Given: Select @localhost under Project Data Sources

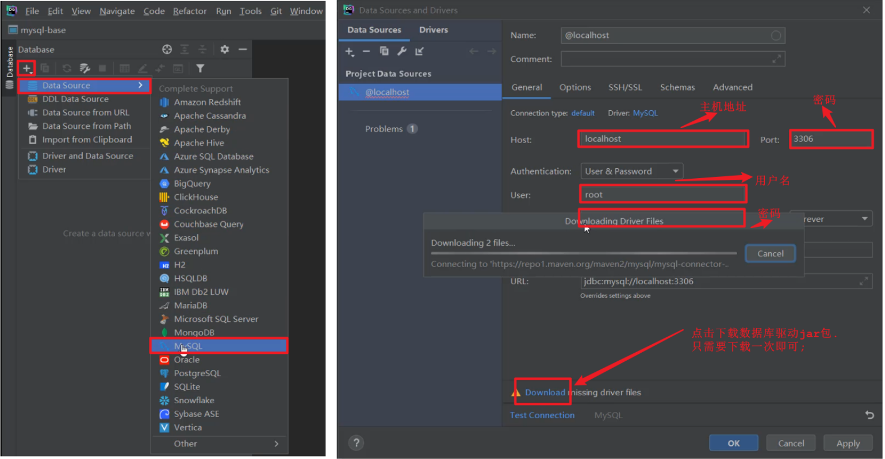Looking at the screenshot, I should [x=420, y=92].
